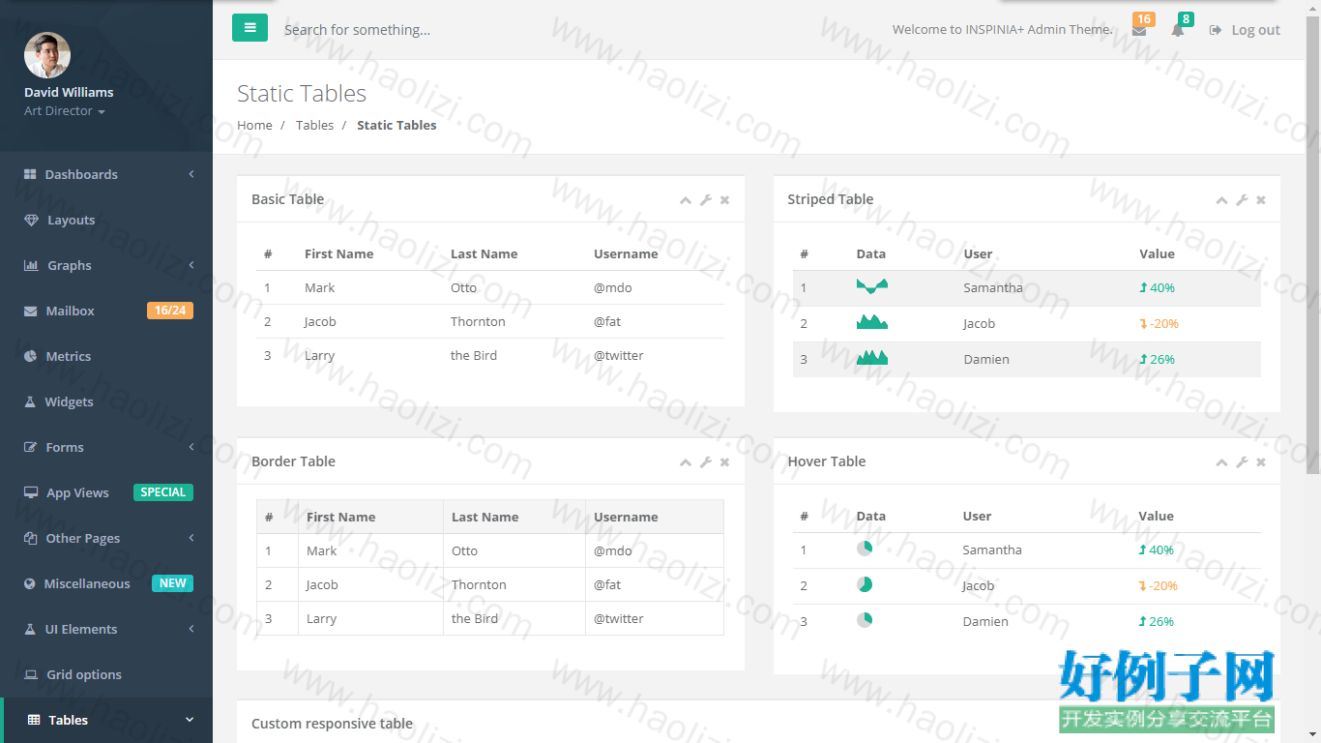Expand the Graphs submenu arrow
Image resolution: width=1321 pixels, height=743 pixels.
191,265
